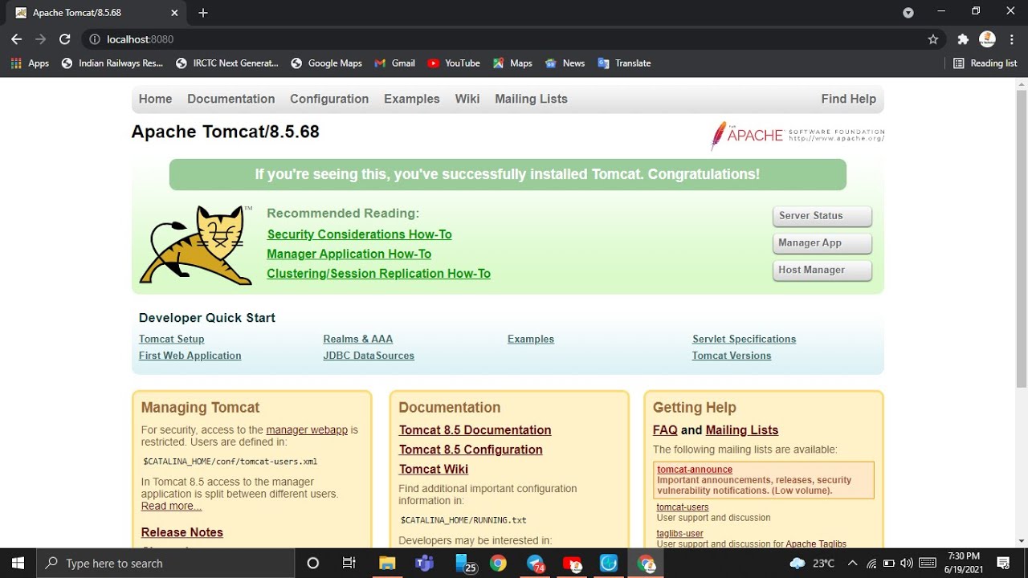The width and height of the screenshot is (1028, 578).
Task: Close the Apache Tomcat browser tab
Action: [x=174, y=13]
